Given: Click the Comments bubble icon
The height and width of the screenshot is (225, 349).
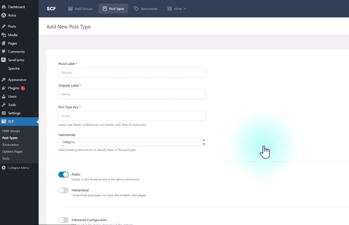Looking at the screenshot, I should [4, 52].
